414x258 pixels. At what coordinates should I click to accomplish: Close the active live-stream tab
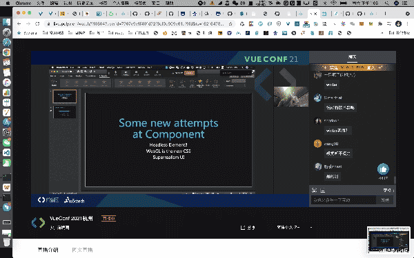pyautogui.click(x=315, y=14)
